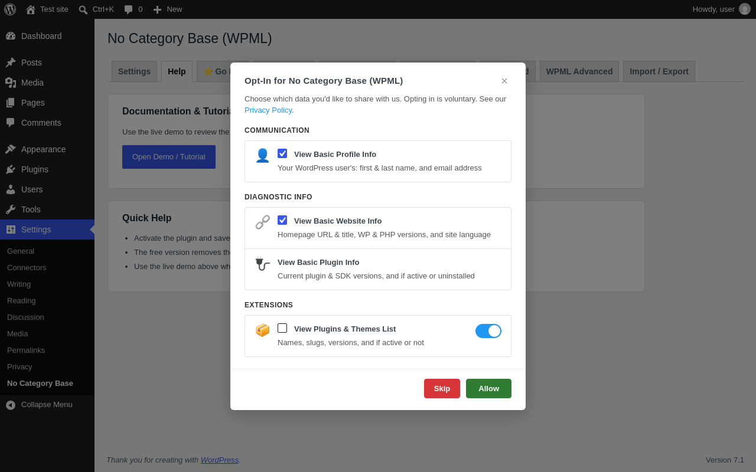Open the Test site home link
Image resolution: width=756 pixels, height=472 pixels.
[x=47, y=9]
